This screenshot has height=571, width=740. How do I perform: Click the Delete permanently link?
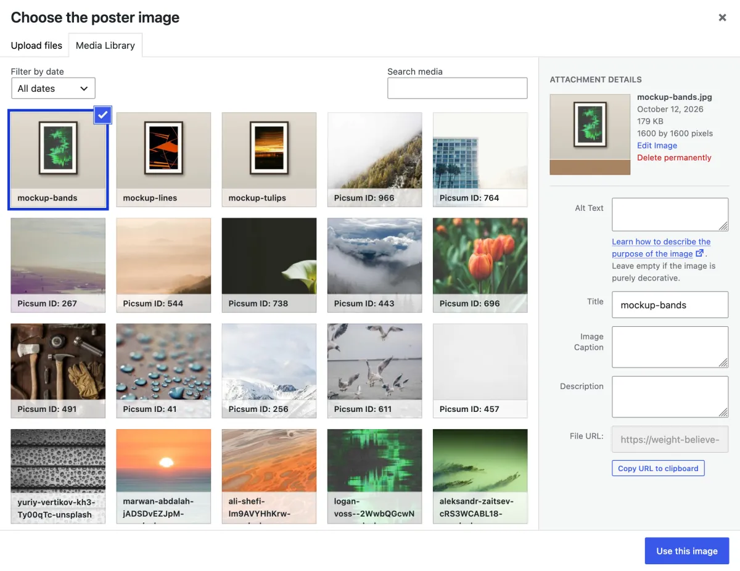[674, 158]
